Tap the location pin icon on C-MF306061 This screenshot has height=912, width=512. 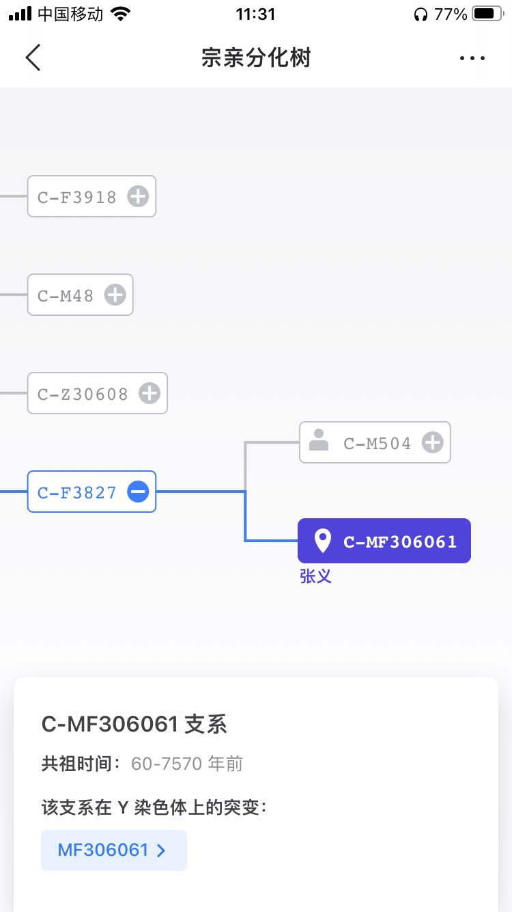[322, 541]
